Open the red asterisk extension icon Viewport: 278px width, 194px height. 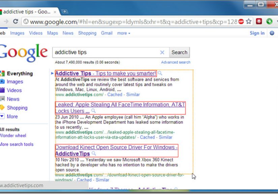[259, 22]
